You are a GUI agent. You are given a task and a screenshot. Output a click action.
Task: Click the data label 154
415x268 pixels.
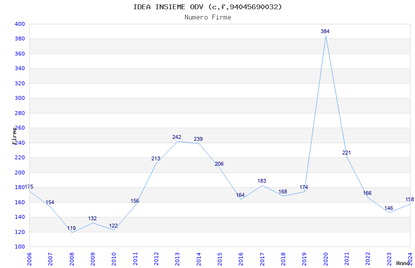pyautogui.click(x=50, y=203)
